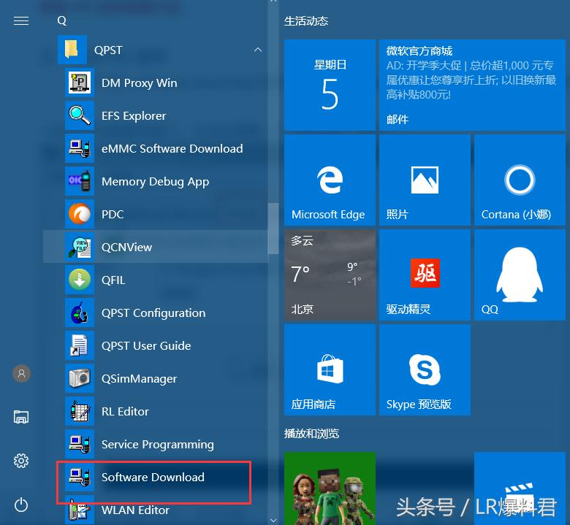Click the QCNView app icon

coord(79,247)
